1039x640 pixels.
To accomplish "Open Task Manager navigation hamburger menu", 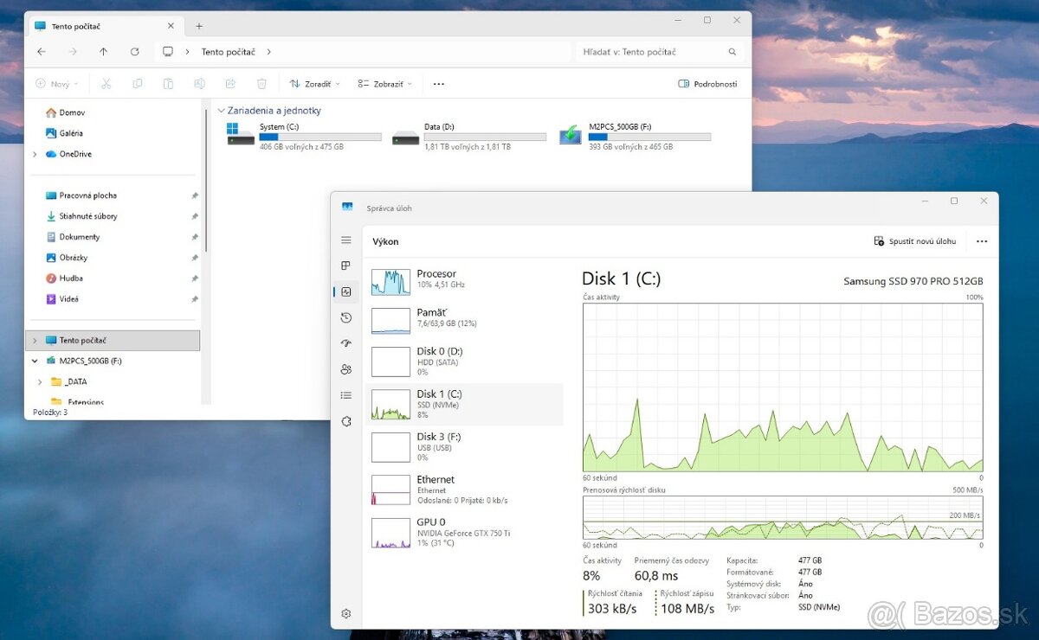I will [x=346, y=240].
